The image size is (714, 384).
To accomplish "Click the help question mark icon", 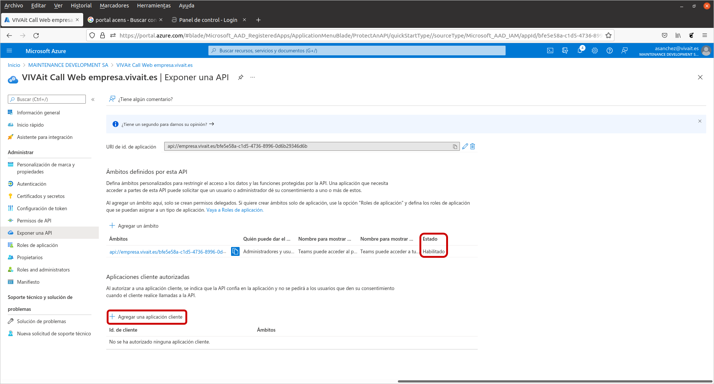I will [610, 51].
